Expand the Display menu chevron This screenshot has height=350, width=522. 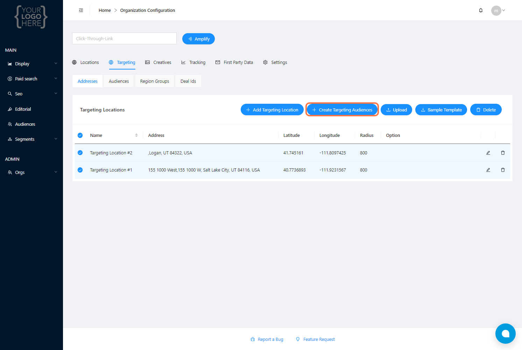point(56,64)
